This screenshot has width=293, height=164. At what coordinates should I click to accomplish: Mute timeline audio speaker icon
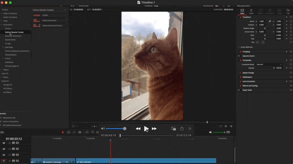tap(211, 132)
